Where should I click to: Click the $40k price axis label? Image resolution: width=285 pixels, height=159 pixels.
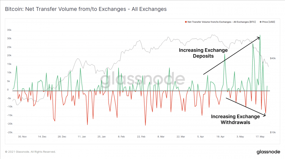pos(273,58)
